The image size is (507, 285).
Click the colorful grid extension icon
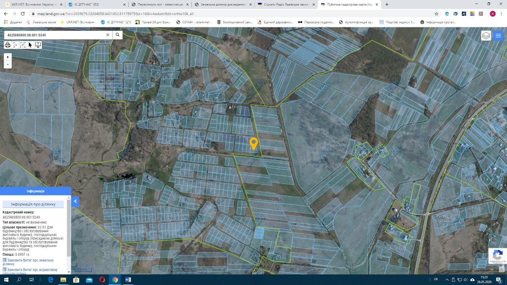click(472, 13)
